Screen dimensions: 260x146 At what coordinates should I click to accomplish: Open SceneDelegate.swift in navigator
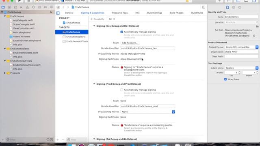point(24,24)
